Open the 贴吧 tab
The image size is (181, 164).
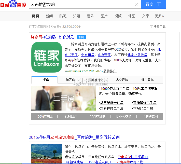click(63, 16)
